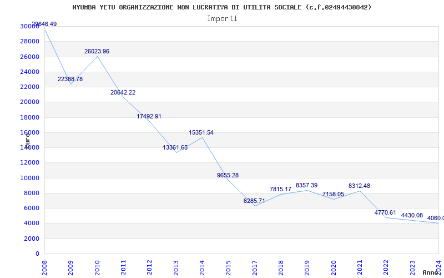
Task: Click the x-axis year 2022
Action: tap(386, 267)
